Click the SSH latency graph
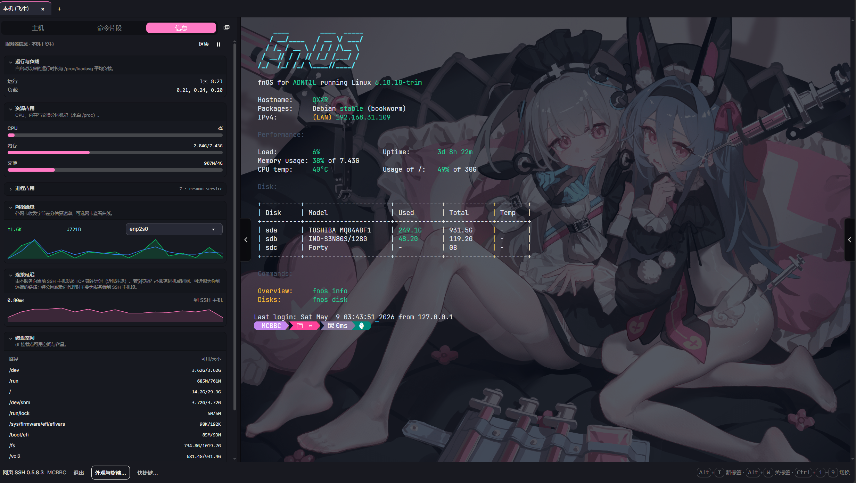Image resolution: width=856 pixels, height=483 pixels. pyautogui.click(x=115, y=314)
